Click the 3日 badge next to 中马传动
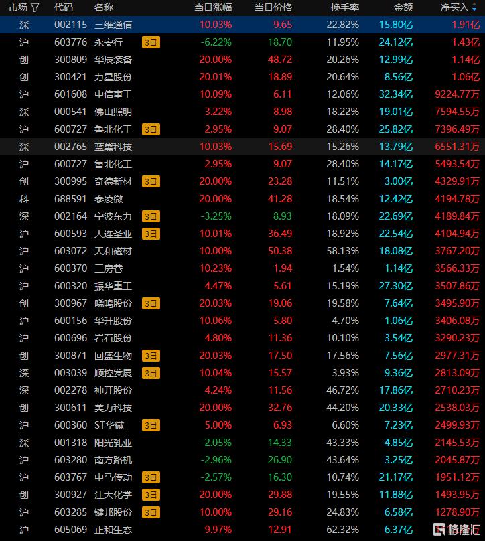Screen dimensions: 485x541 [151, 477]
